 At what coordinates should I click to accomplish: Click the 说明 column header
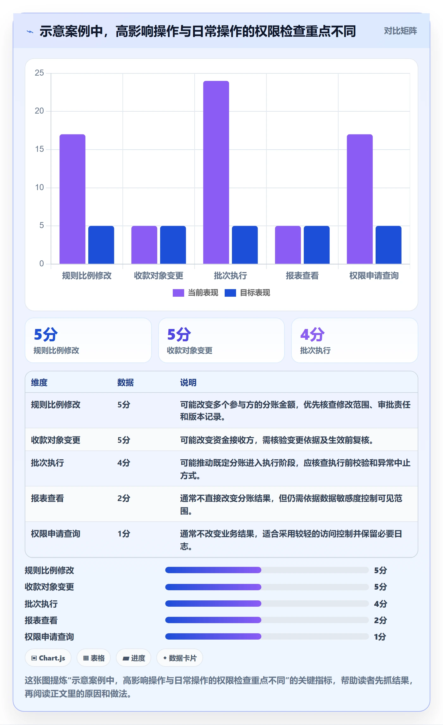(x=188, y=382)
